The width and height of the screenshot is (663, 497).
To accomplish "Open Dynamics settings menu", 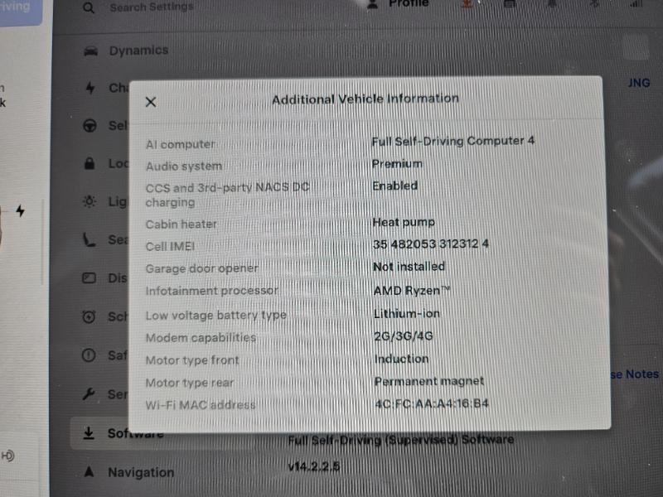I will (x=138, y=51).
